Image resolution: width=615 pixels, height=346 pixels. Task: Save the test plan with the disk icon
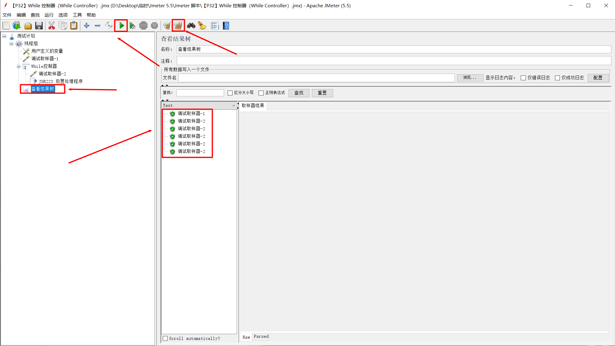point(39,25)
